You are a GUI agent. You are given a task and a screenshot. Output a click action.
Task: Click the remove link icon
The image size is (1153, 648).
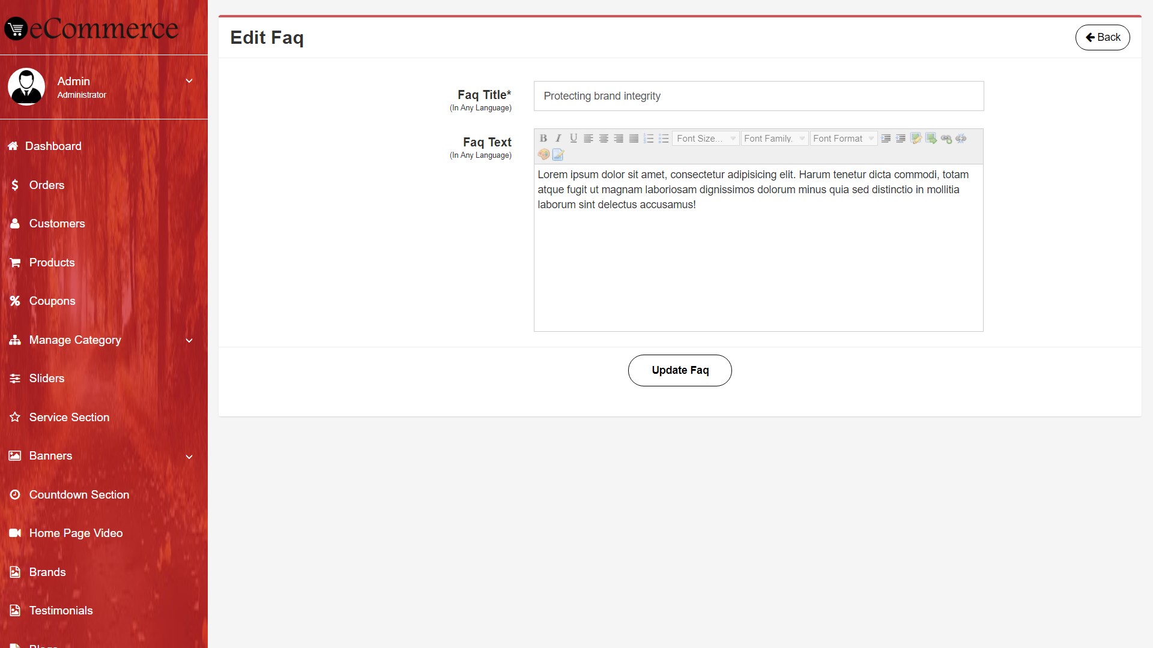[961, 139]
